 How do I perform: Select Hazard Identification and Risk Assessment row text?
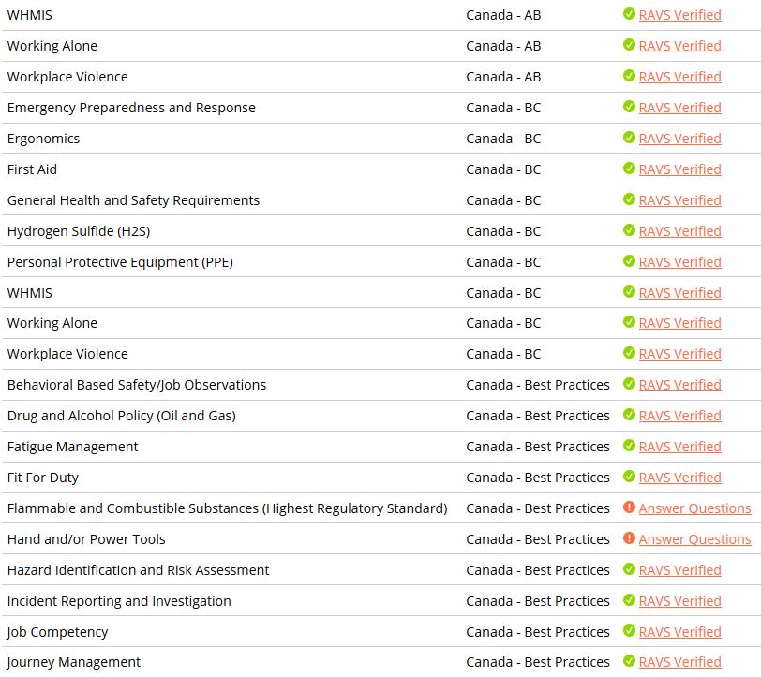(x=138, y=570)
